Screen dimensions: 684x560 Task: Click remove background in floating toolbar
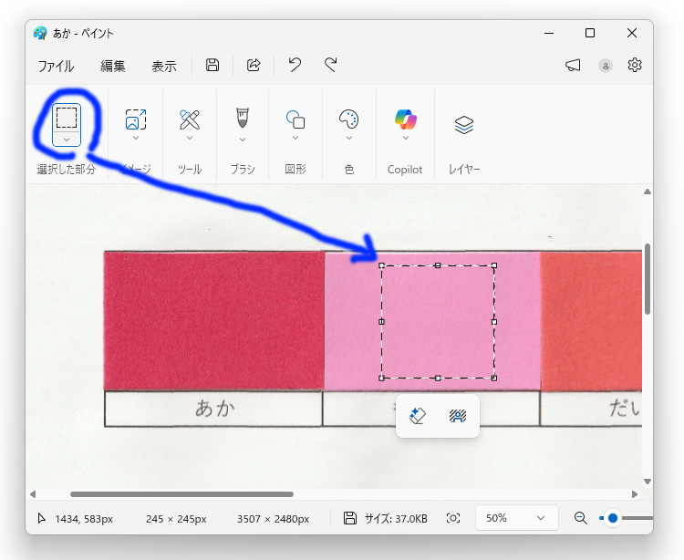click(x=458, y=416)
